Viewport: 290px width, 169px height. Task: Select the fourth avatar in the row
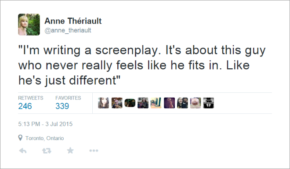(143, 103)
